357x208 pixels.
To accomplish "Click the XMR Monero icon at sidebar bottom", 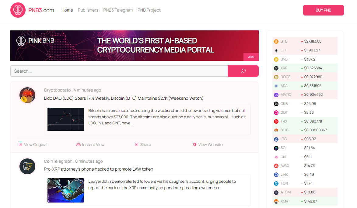I will [276, 201].
